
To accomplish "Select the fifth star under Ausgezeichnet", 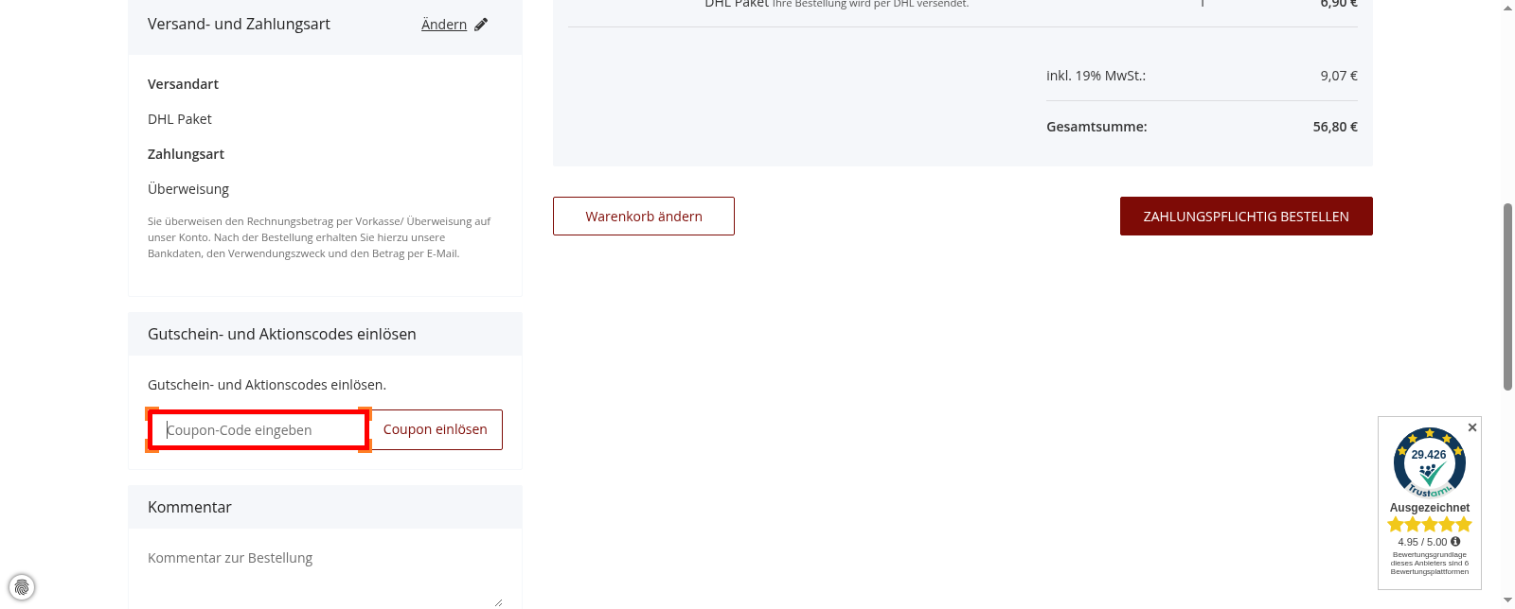I will tap(1463, 523).
